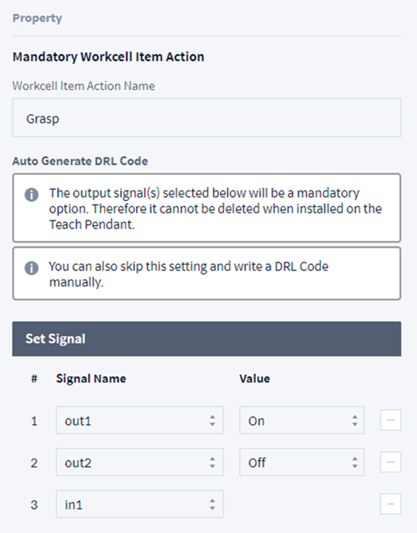Select the Set Signal header bar

coord(206,339)
